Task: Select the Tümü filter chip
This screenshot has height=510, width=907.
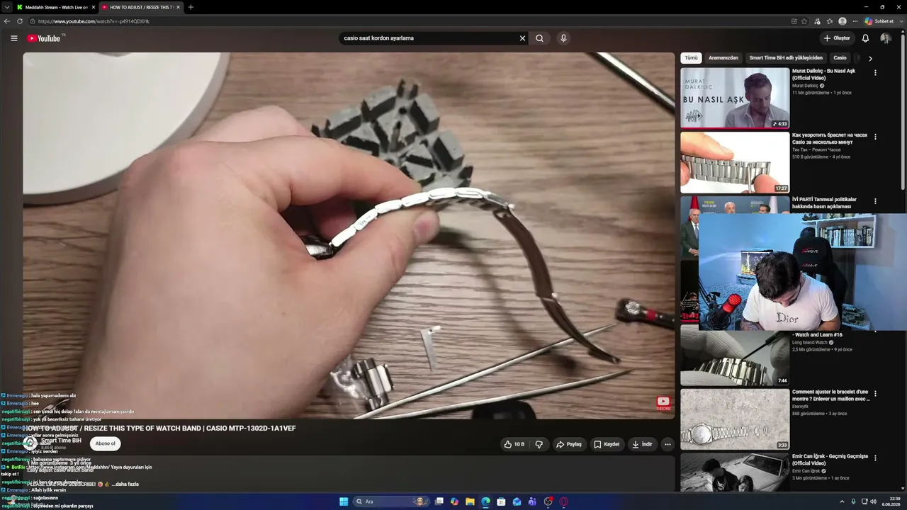Action: pos(691,58)
